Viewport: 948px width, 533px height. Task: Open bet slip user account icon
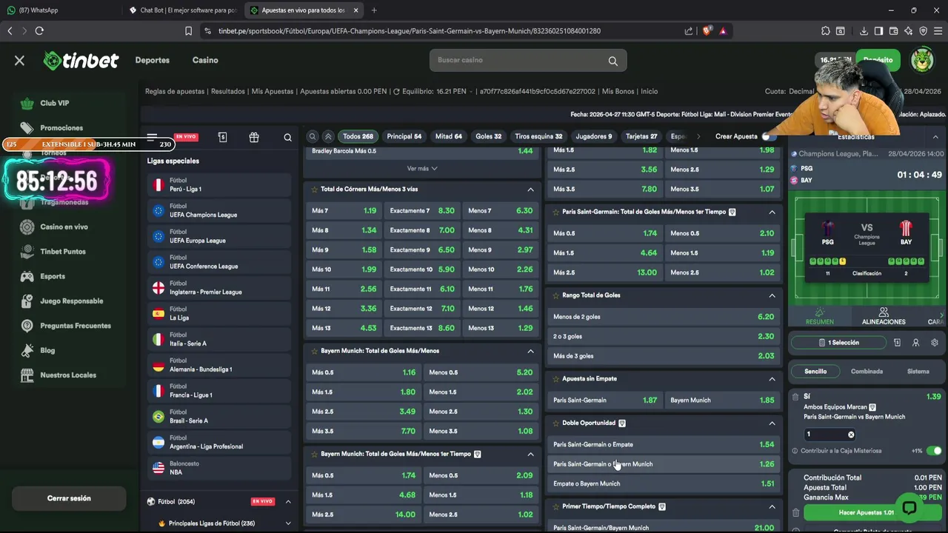pyautogui.click(x=915, y=343)
